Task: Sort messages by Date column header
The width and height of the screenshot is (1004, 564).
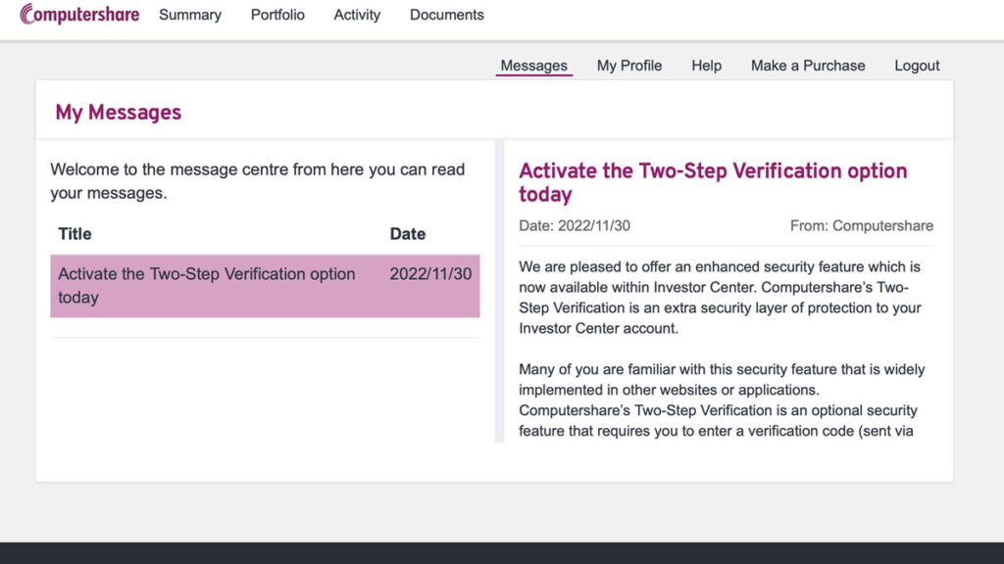Action: 407,234
